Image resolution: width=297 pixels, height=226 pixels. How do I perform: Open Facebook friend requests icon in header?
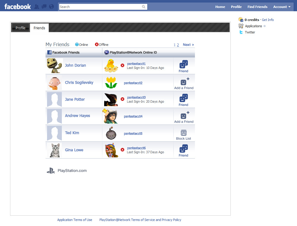[37, 7]
